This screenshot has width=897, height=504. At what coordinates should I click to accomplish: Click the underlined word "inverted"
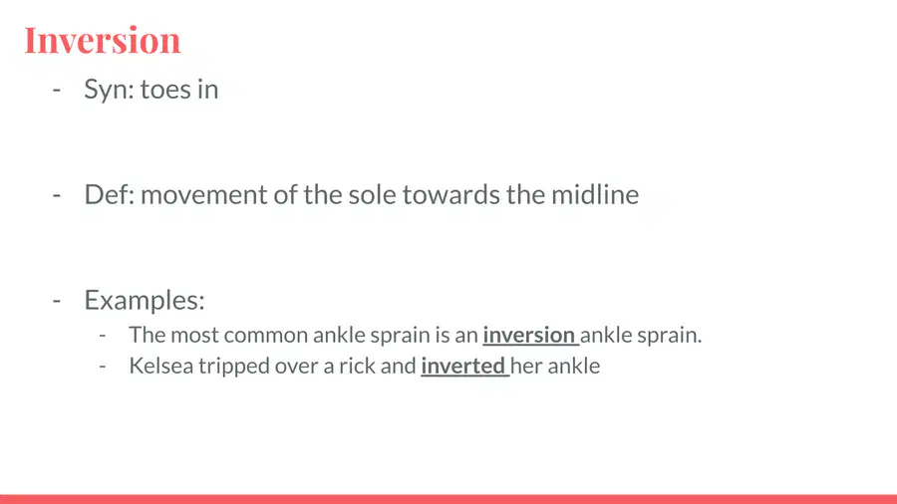(462, 366)
